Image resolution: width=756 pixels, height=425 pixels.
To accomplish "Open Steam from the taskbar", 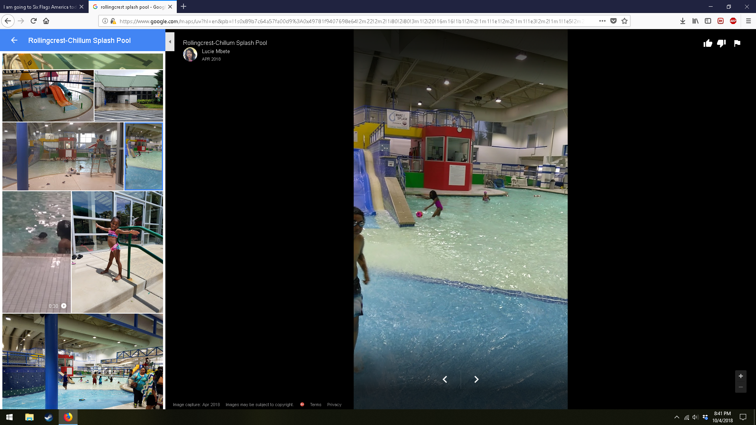I will coord(49,417).
